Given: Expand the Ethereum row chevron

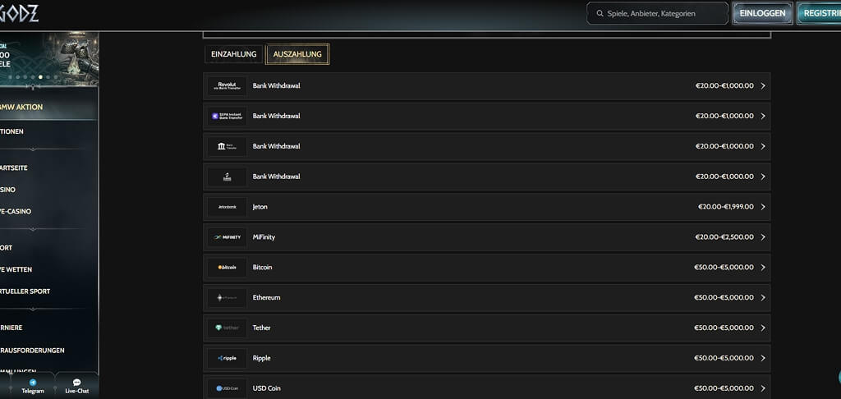Looking at the screenshot, I should click(763, 298).
